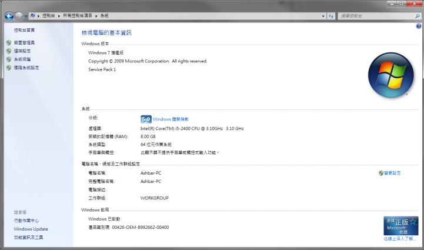Close the System window
This screenshot has width=424, height=250.
[x=415, y=4]
